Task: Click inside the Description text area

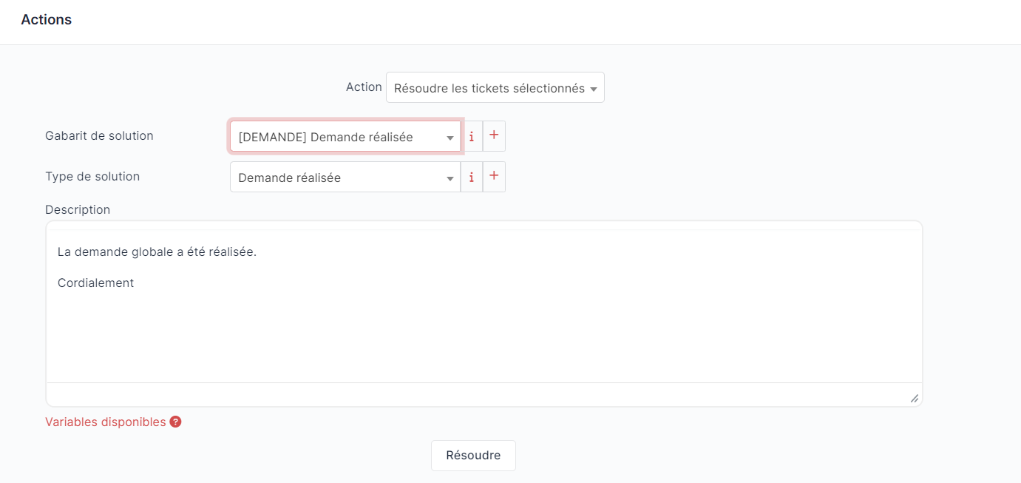Action: tap(484, 311)
